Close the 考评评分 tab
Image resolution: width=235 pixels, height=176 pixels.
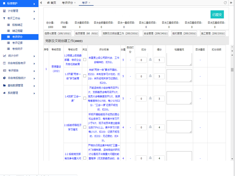75,3
